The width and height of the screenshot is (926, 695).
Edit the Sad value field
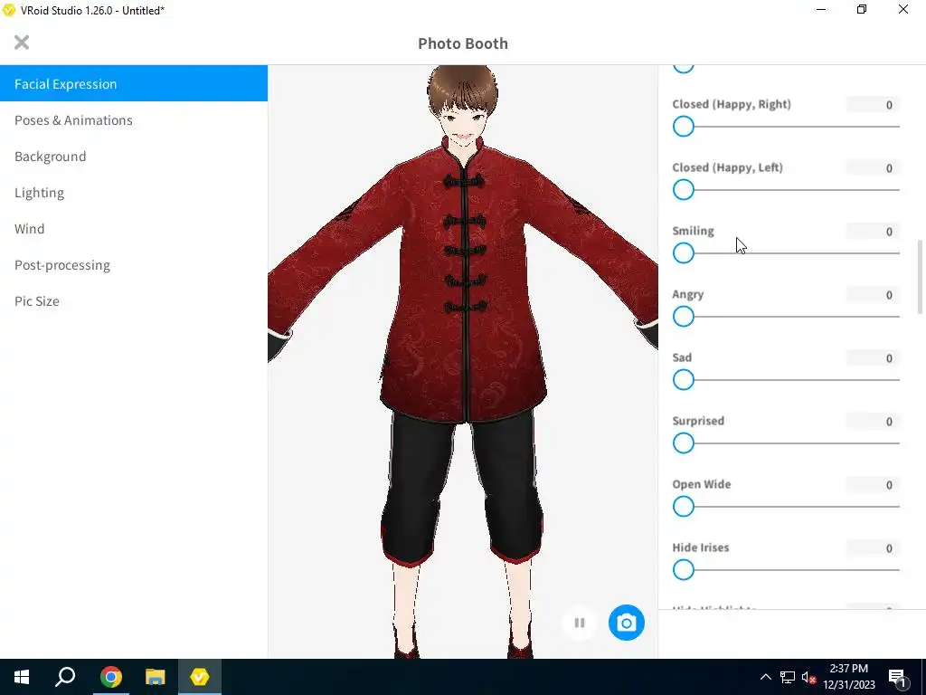click(873, 358)
